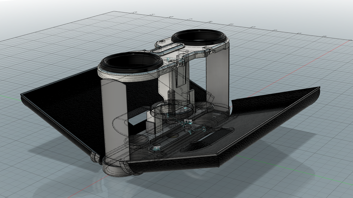Click the elongated slot cutout in the base plate
The width and height of the screenshot is (353, 198).
point(207,140)
